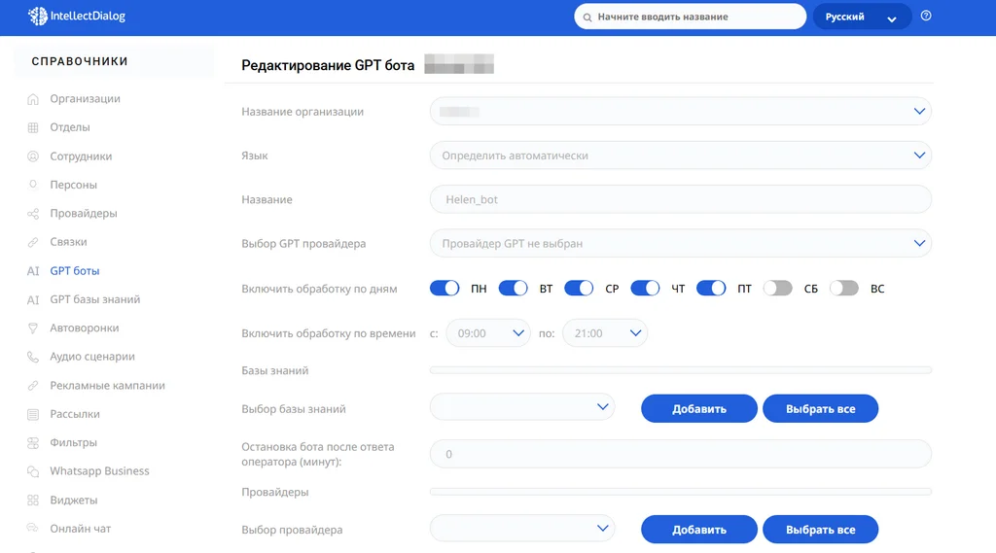Click the AI icon beside GPT базы знаний
The image size is (996, 553).
point(33,299)
